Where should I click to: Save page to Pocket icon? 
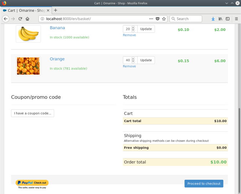pos(158,19)
